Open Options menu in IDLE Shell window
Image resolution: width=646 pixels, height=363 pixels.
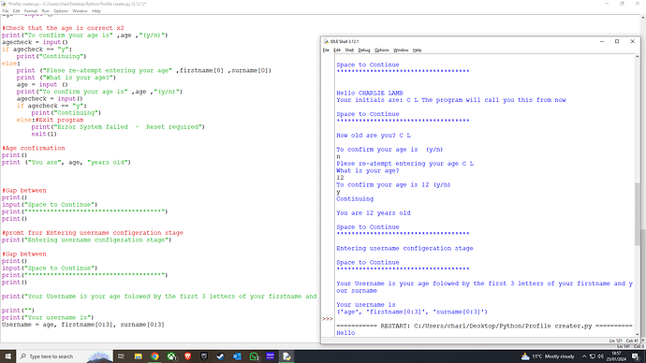click(x=381, y=51)
